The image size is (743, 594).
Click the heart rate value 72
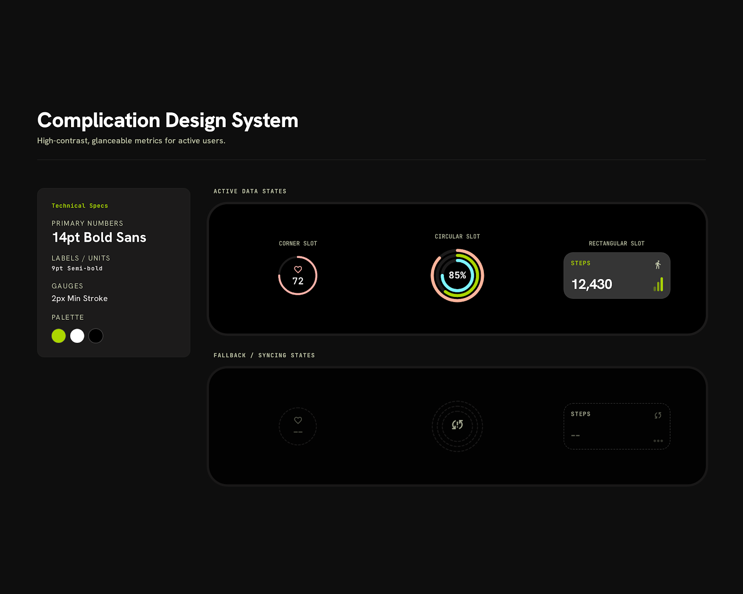(298, 281)
